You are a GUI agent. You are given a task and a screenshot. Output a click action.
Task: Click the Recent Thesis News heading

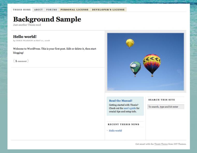123,124
